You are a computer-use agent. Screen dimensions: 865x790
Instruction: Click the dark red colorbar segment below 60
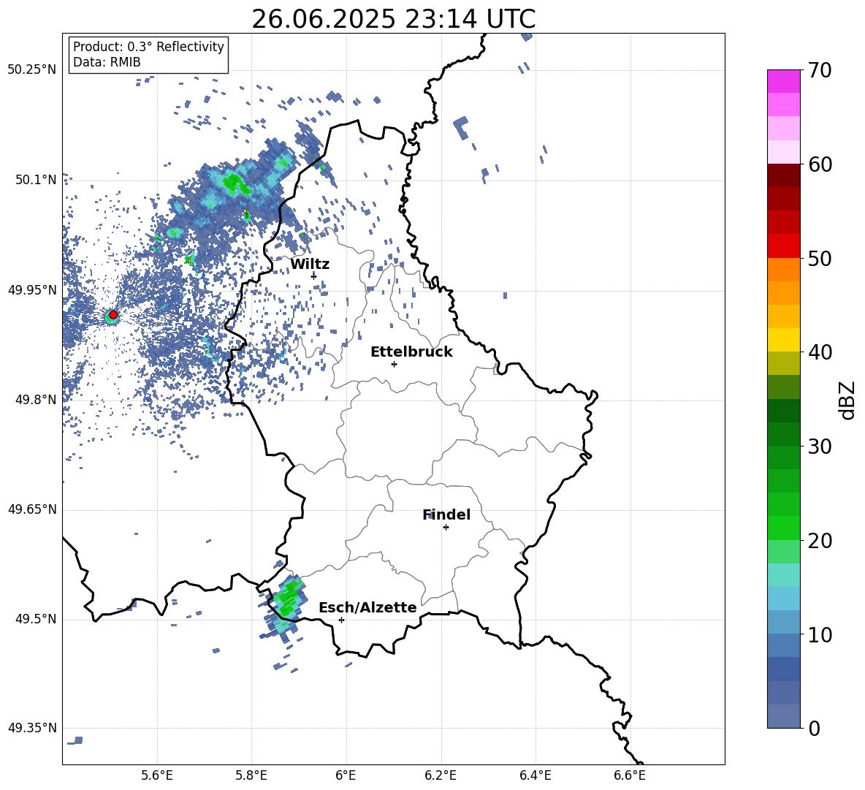[x=784, y=175]
